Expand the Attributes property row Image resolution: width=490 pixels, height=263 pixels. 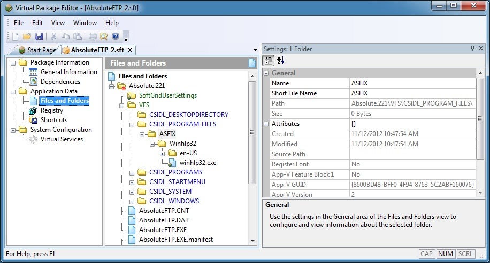click(x=266, y=124)
